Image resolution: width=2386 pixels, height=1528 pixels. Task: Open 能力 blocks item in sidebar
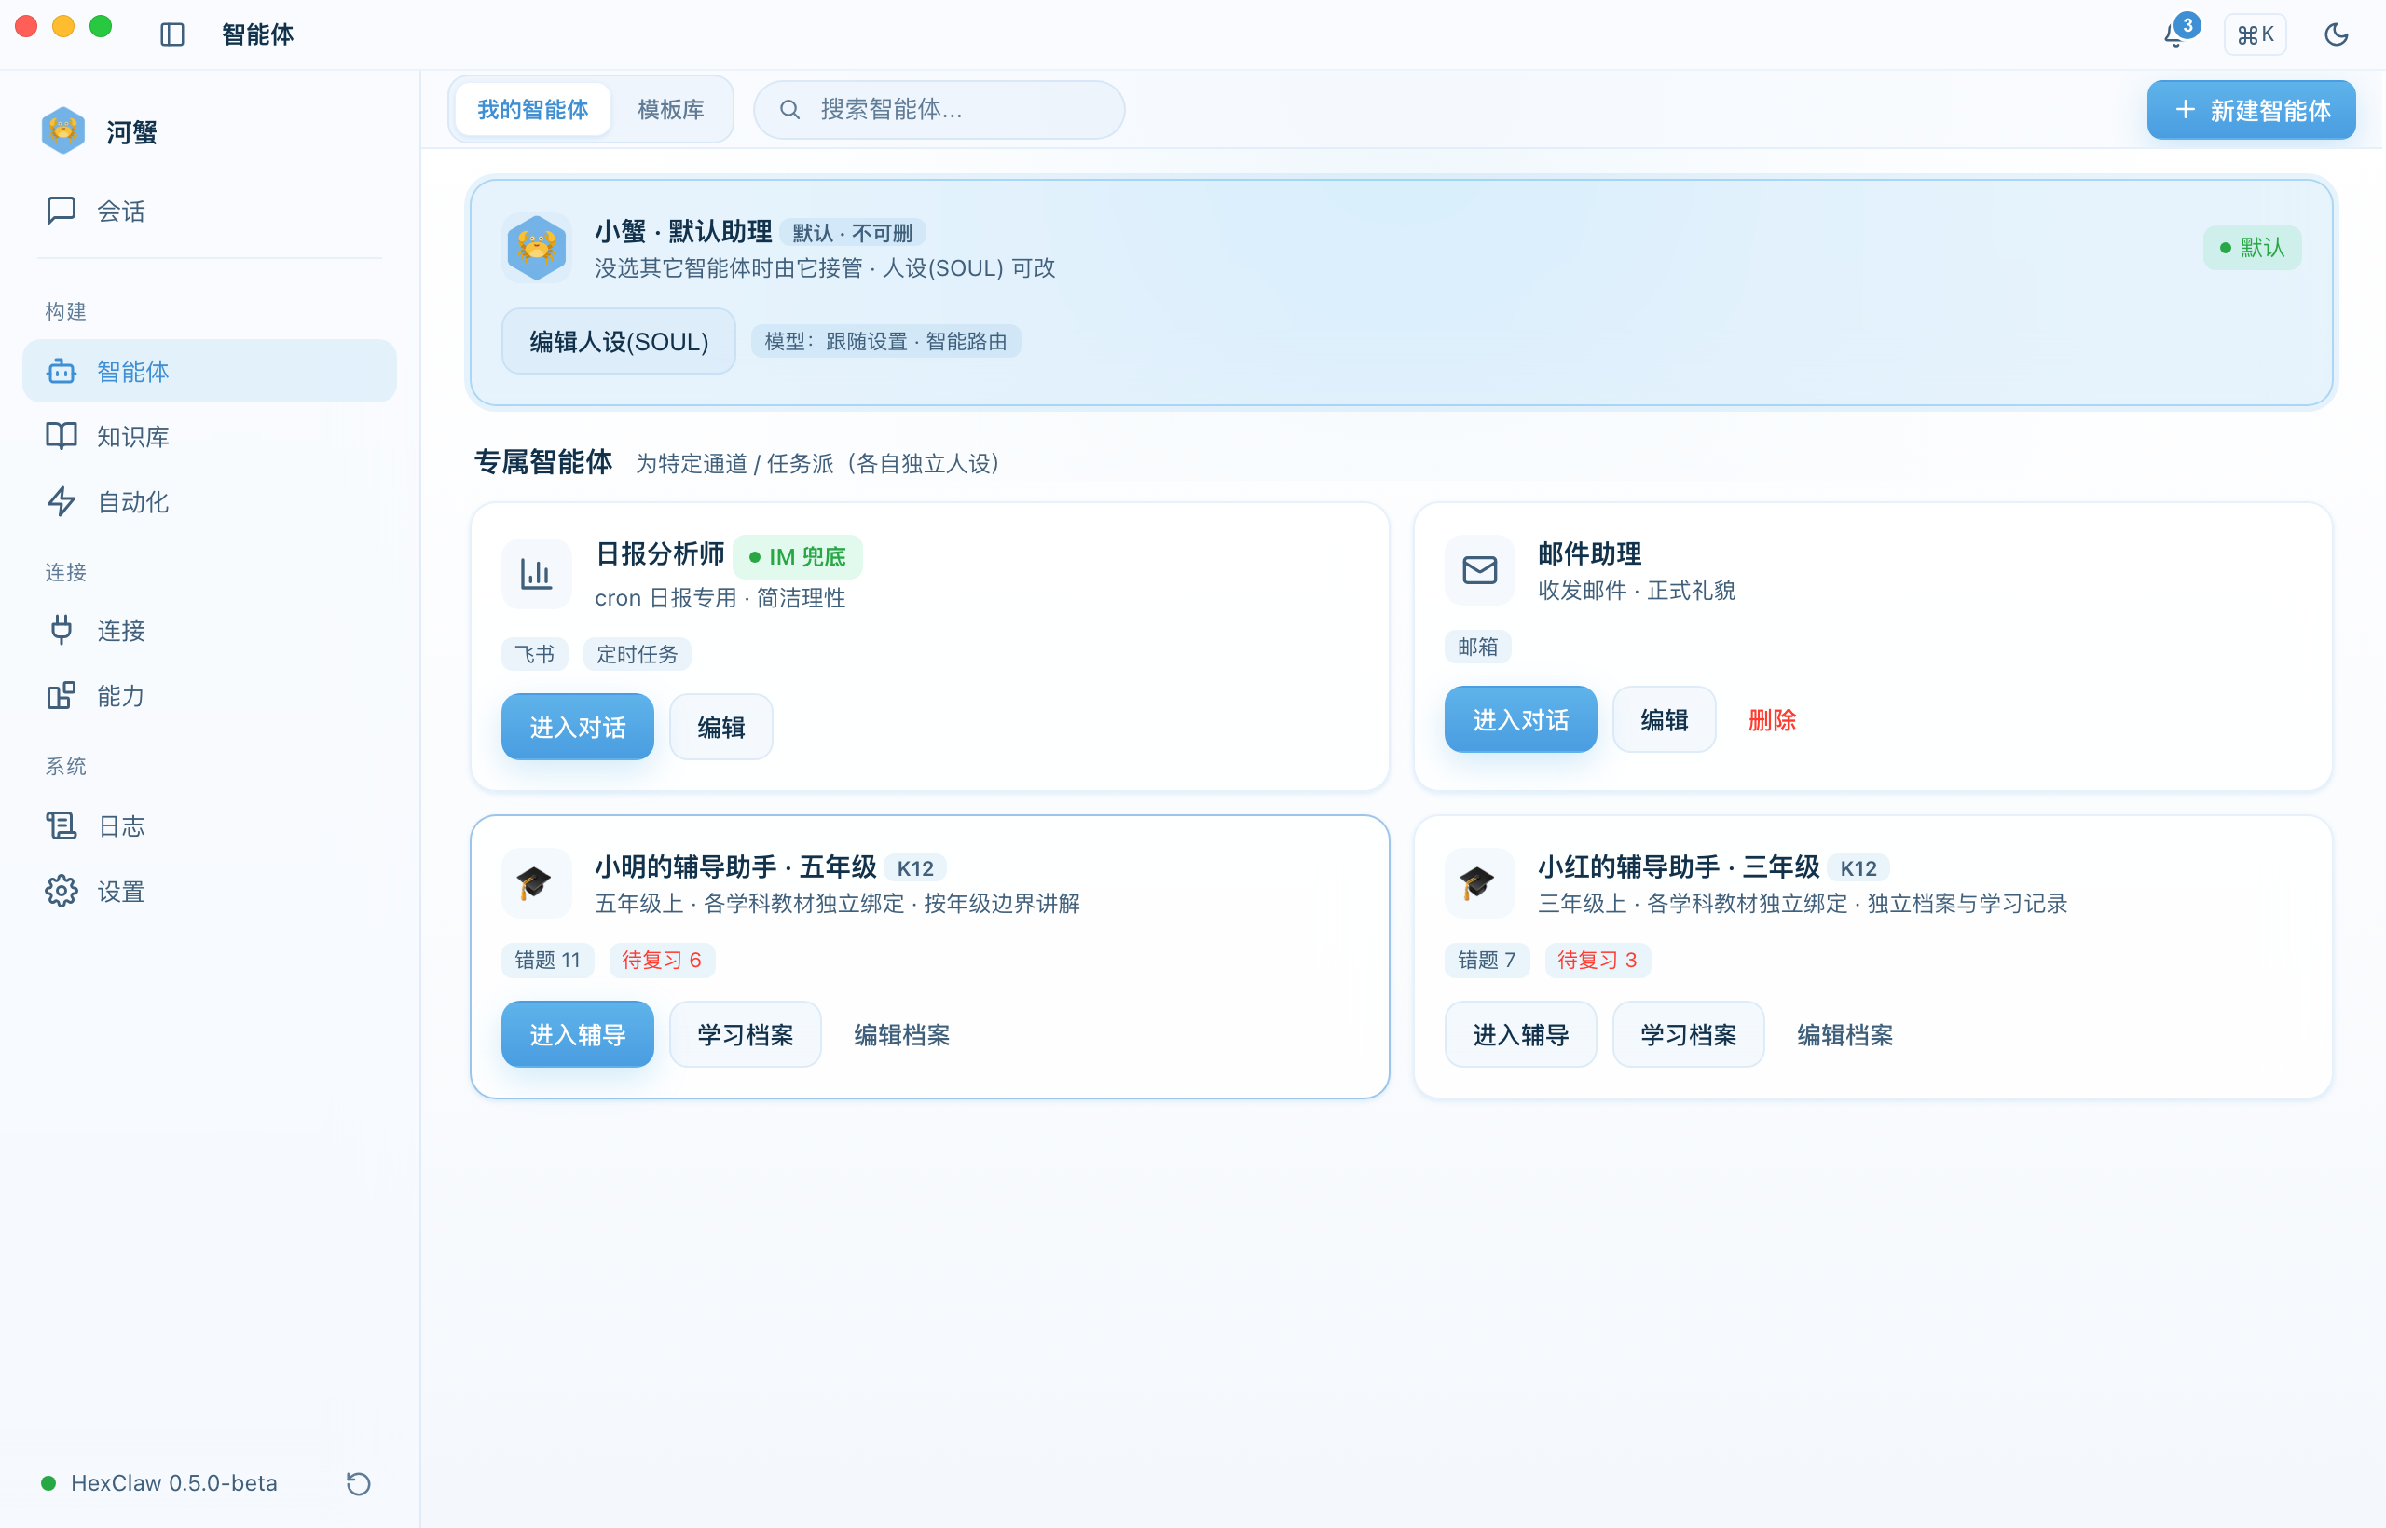click(210, 696)
